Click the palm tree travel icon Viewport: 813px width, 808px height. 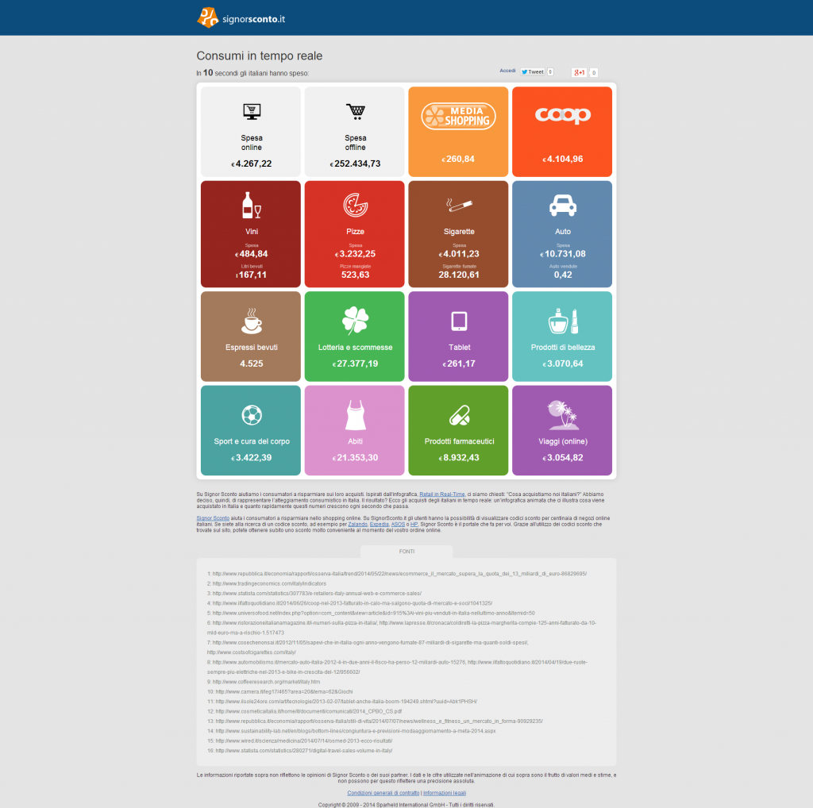[x=562, y=415]
